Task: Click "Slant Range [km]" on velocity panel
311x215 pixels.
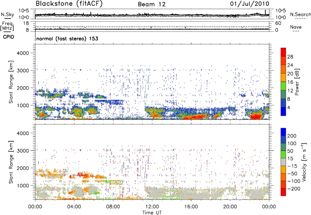Action: (x=11, y=162)
